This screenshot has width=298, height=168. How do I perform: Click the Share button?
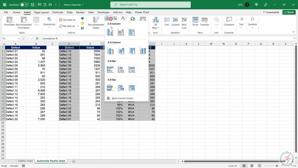(x=289, y=12)
